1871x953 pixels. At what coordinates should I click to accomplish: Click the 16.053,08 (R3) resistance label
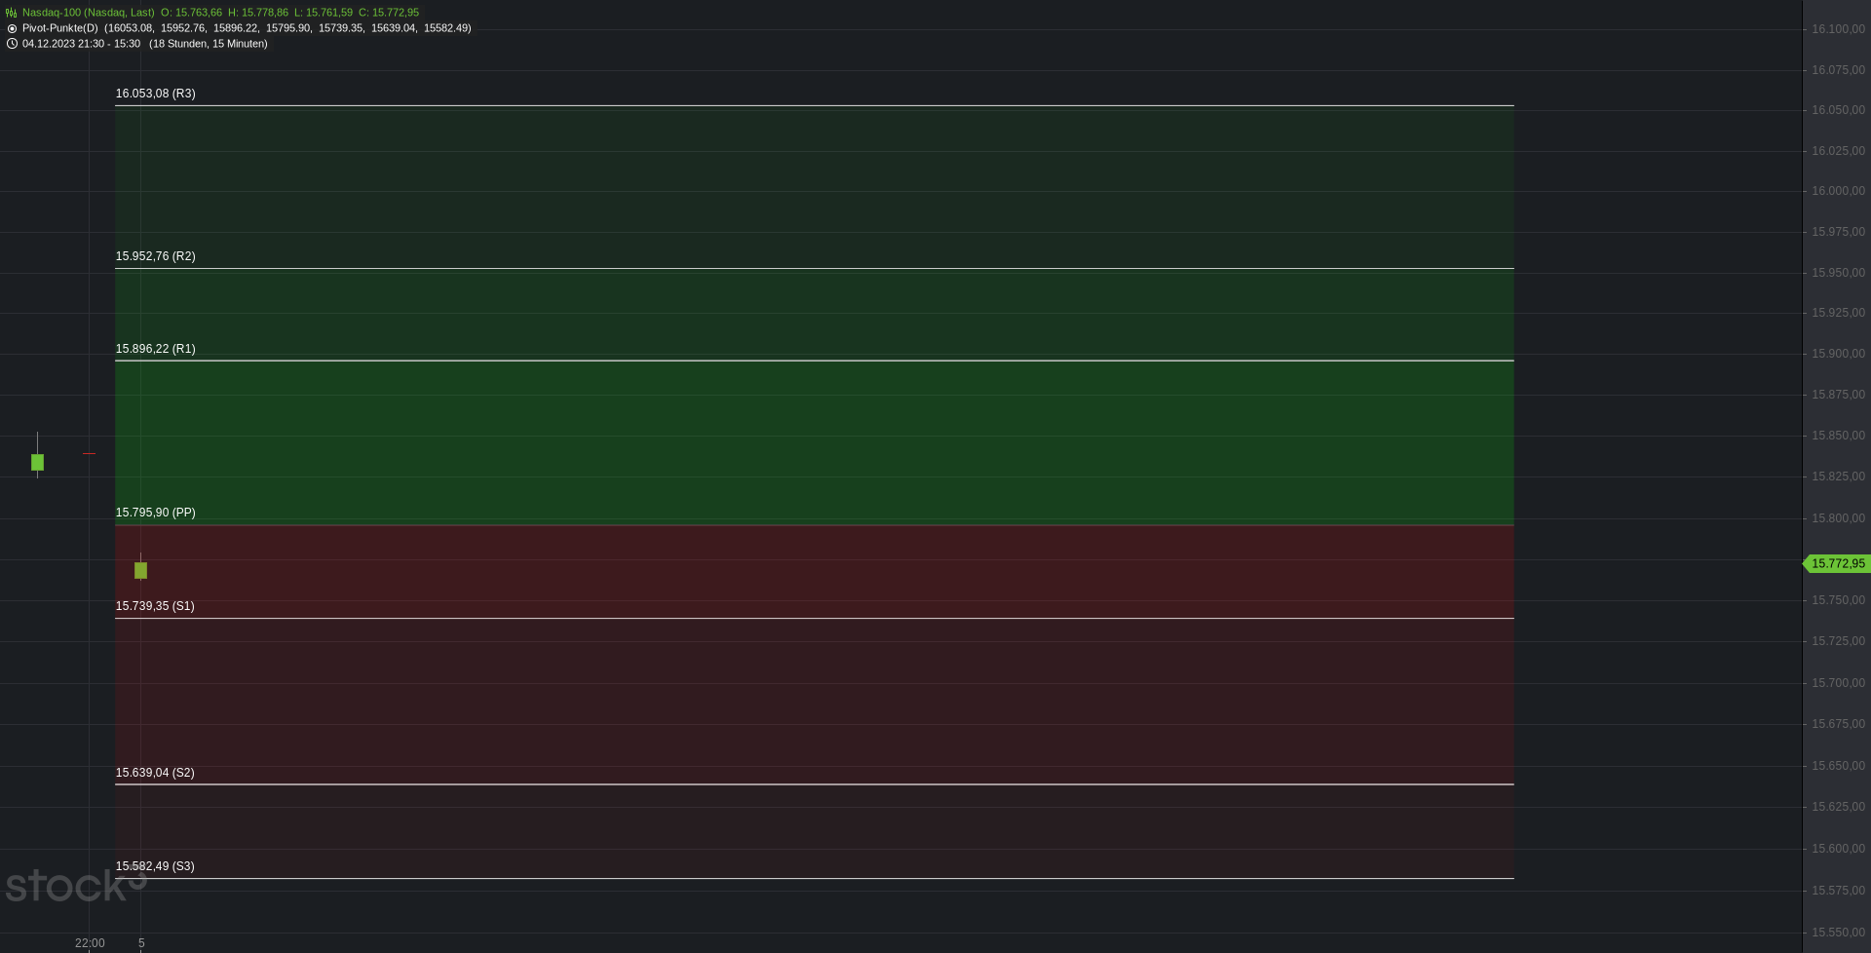tap(156, 94)
